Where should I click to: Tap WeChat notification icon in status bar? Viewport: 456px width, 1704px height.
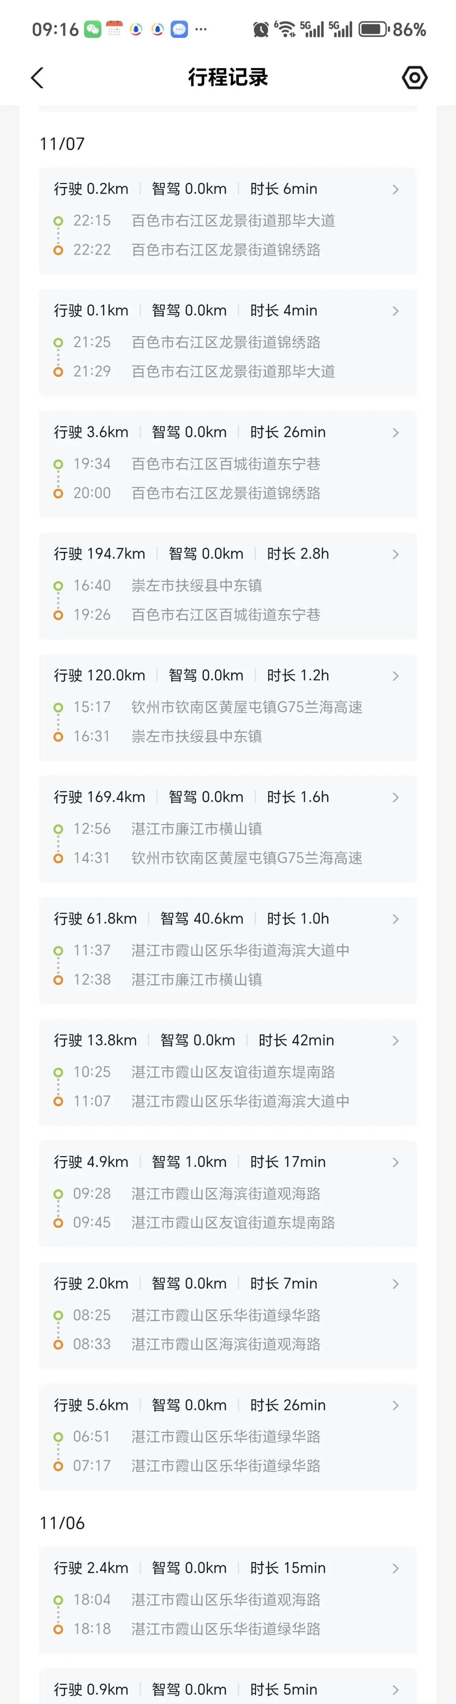(x=92, y=29)
